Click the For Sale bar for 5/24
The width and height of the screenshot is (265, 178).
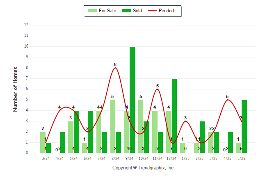(x=71, y=137)
